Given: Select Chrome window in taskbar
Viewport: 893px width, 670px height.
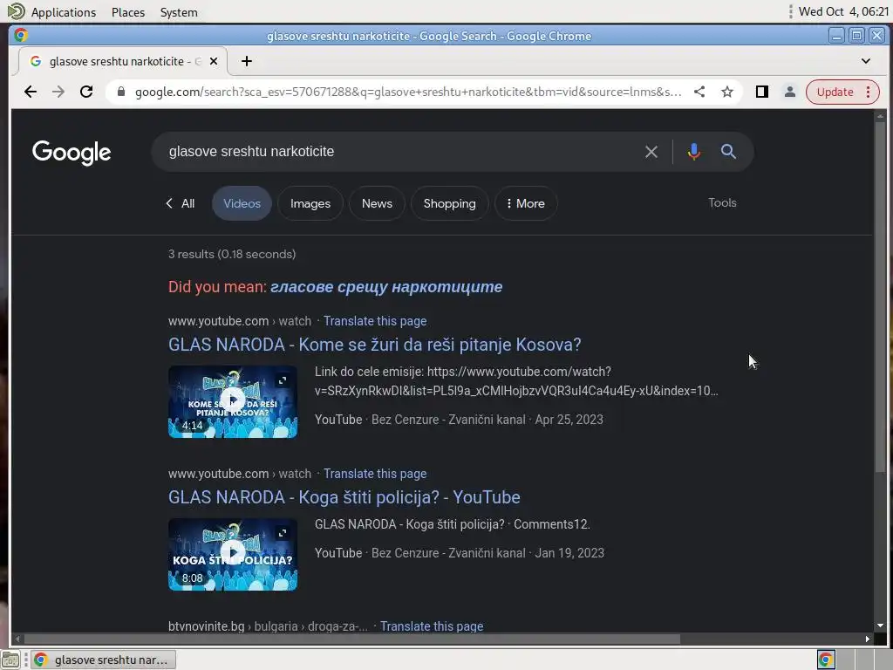Looking at the screenshot, I should coord(104,660).
